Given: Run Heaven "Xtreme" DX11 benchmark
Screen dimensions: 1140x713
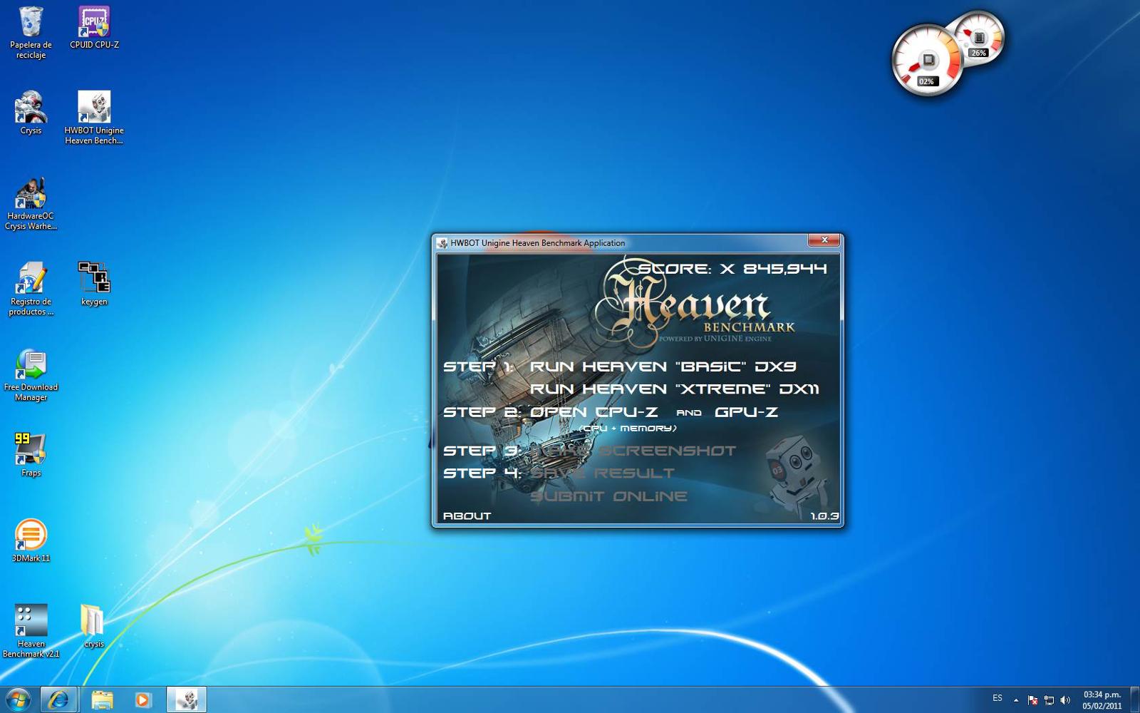Looking at the screenshot, I should point(674,389).
